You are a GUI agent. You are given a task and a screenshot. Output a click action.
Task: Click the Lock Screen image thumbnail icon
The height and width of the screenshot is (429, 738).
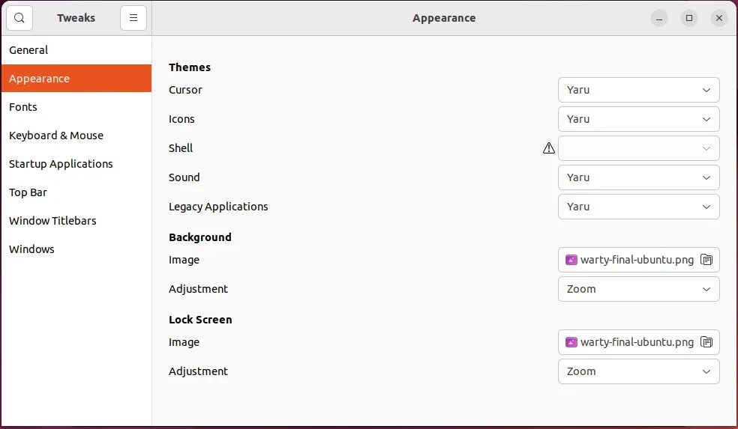click(571, 342)
